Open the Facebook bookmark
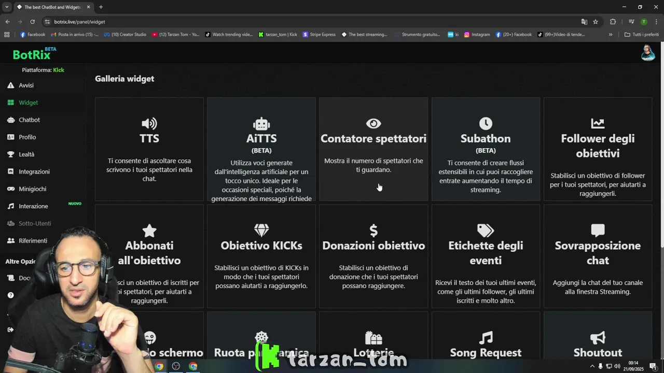Image resolution: width=664 pixels, height=373 pixels. click(x=33, y=35)
